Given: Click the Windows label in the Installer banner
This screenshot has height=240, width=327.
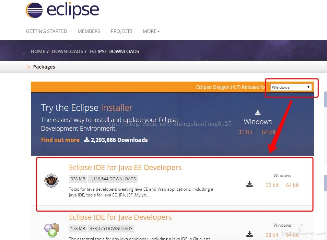Looking at the screenshot, I should click(x=258, y=122).
